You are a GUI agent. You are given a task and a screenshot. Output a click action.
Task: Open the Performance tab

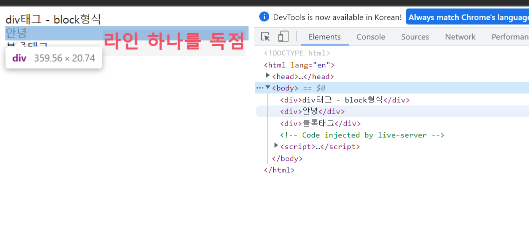pos(509,36)
